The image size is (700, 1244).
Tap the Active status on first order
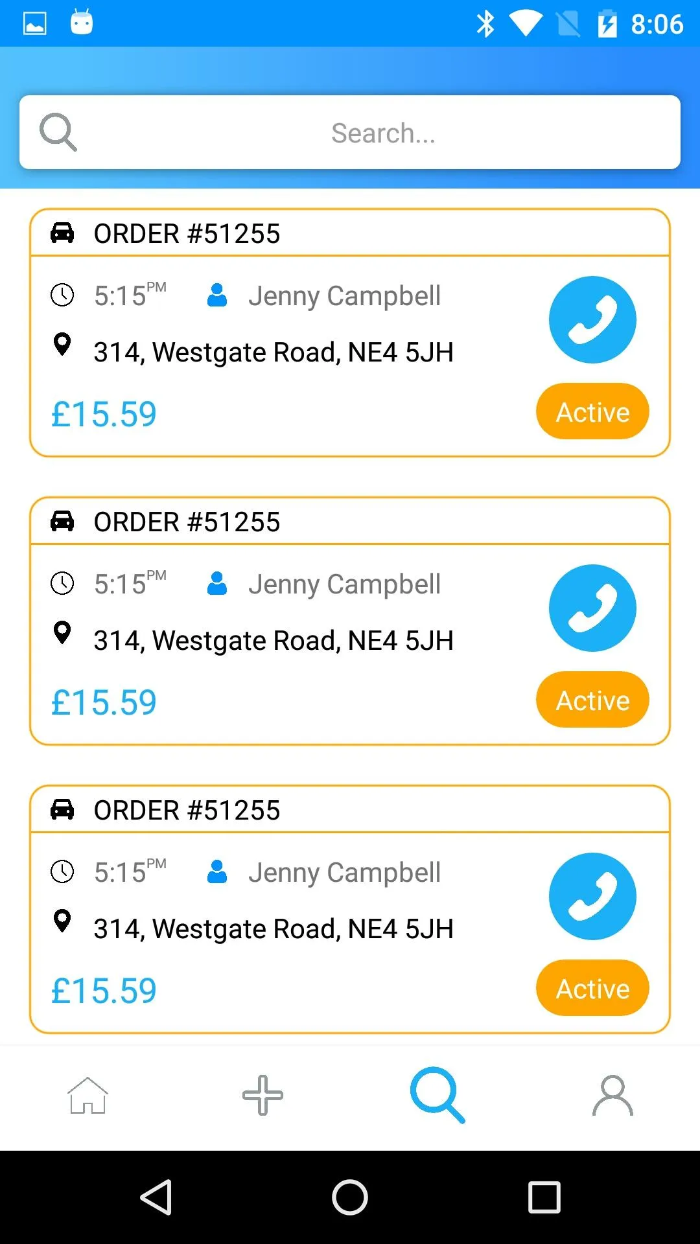tap(592, 411)
